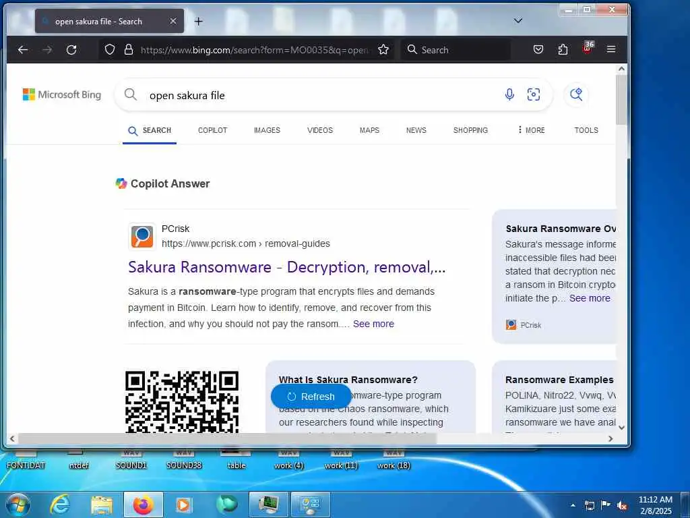Screen dimensions: 690x518
Task: Open the monitor app taskbar icon
Action: pyautogui.click(x=268, y=505)
